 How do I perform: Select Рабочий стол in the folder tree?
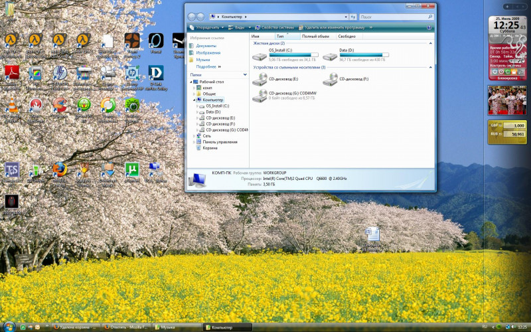[211, 82]
